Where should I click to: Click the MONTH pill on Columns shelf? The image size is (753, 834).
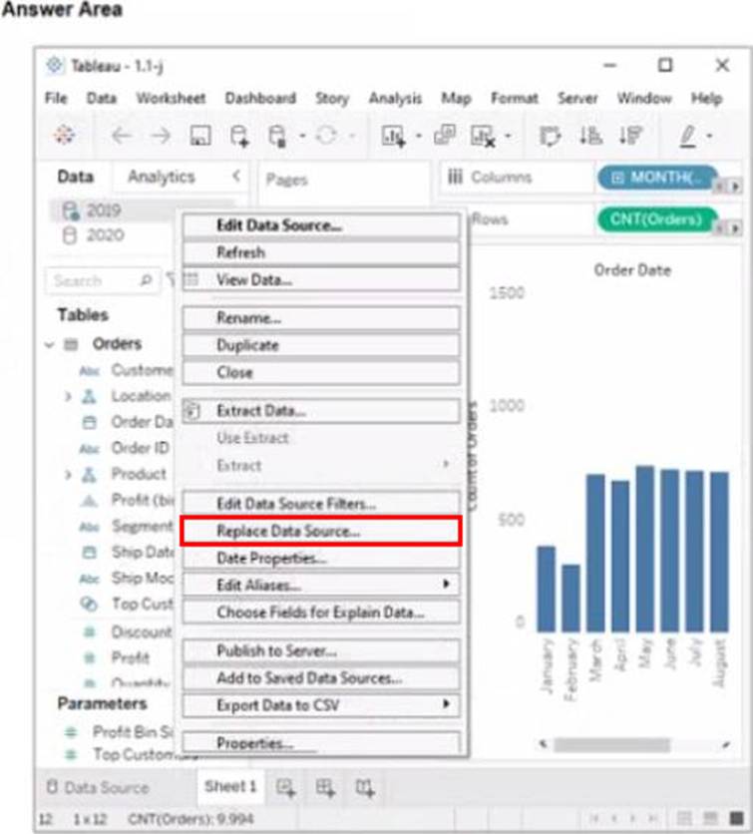click(658, 178)
